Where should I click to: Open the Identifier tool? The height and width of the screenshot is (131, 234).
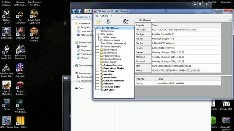108,74
